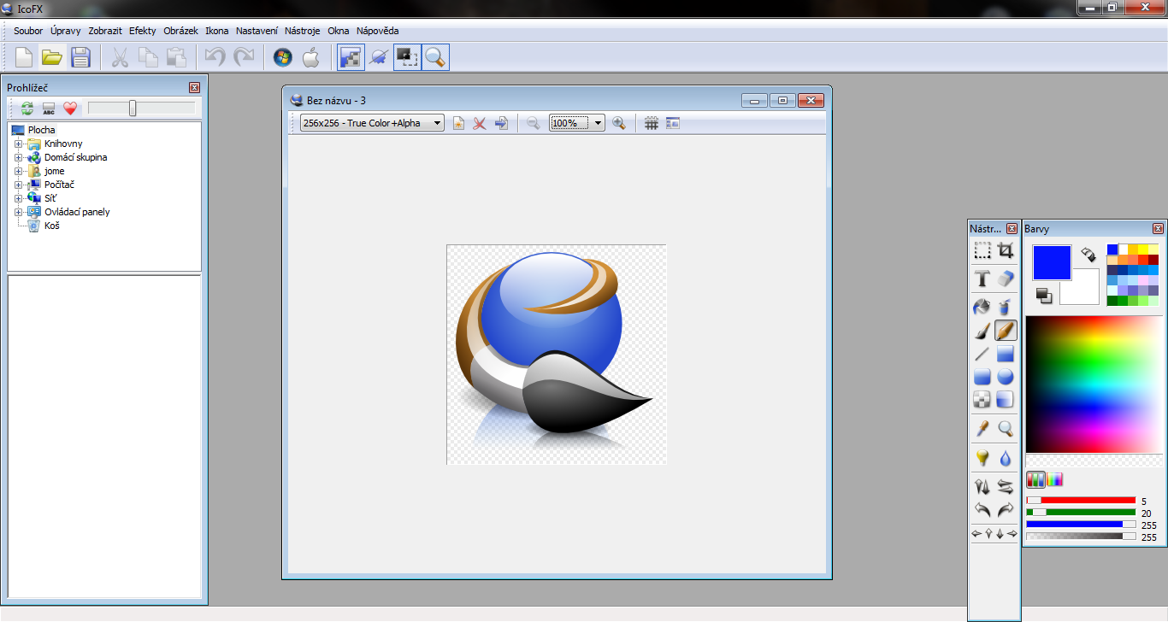Viewport: 1168px width, 622px height.
Task: Select the rounded rectangle tool
Action: coord(982,377)
